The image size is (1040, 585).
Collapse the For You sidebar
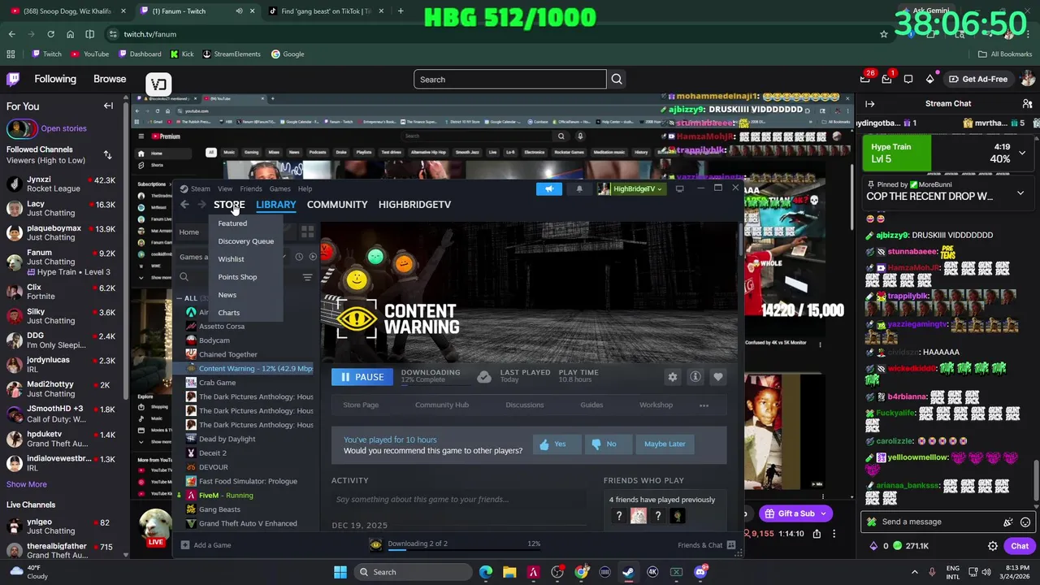[x=108, y=106]
